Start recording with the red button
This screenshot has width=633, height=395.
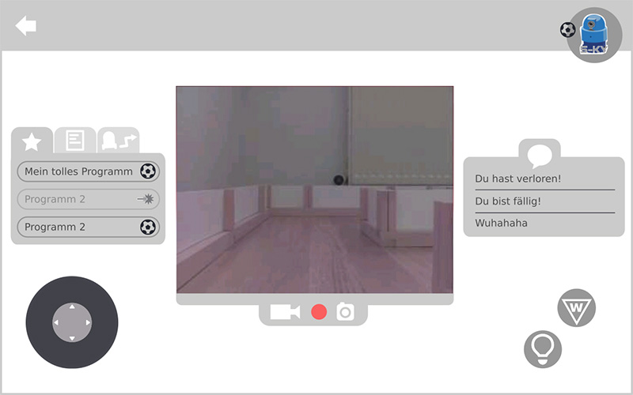[319, 312]
